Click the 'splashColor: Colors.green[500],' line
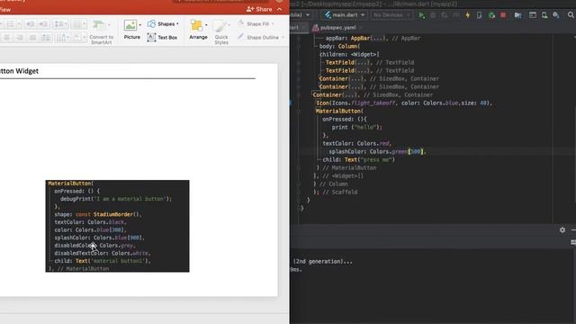The width and height of the screenshot is (576, 324). click(377, 151)
